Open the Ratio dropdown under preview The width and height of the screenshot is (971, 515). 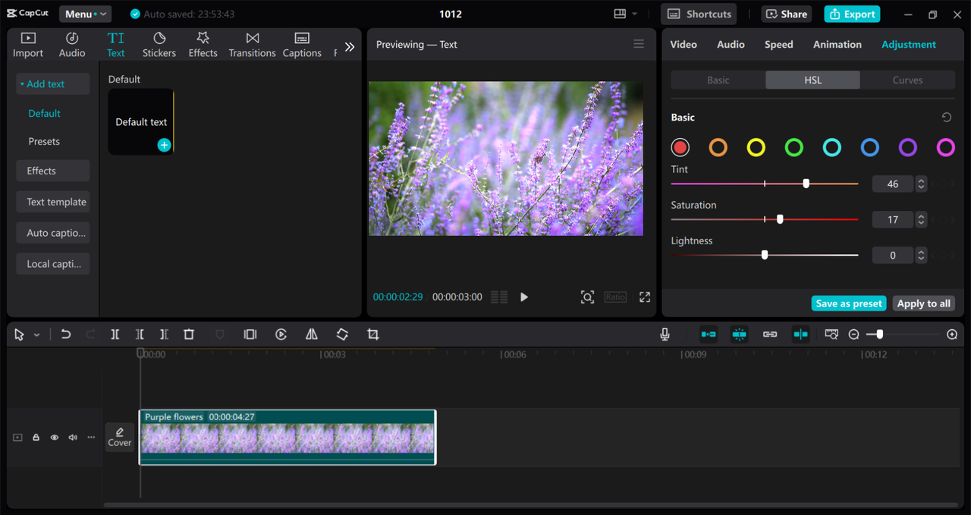[x=615, y=297]
